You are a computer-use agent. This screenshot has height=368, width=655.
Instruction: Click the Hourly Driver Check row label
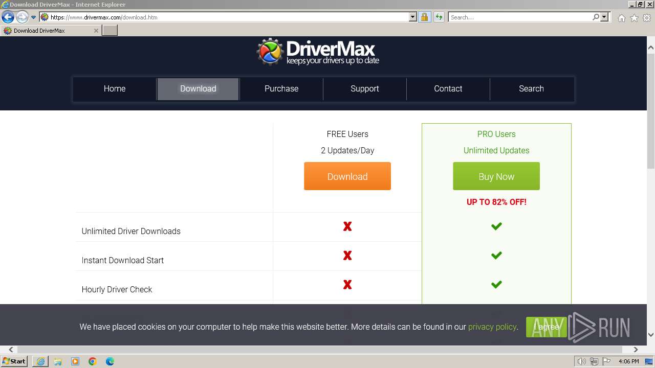click(117, 290)
